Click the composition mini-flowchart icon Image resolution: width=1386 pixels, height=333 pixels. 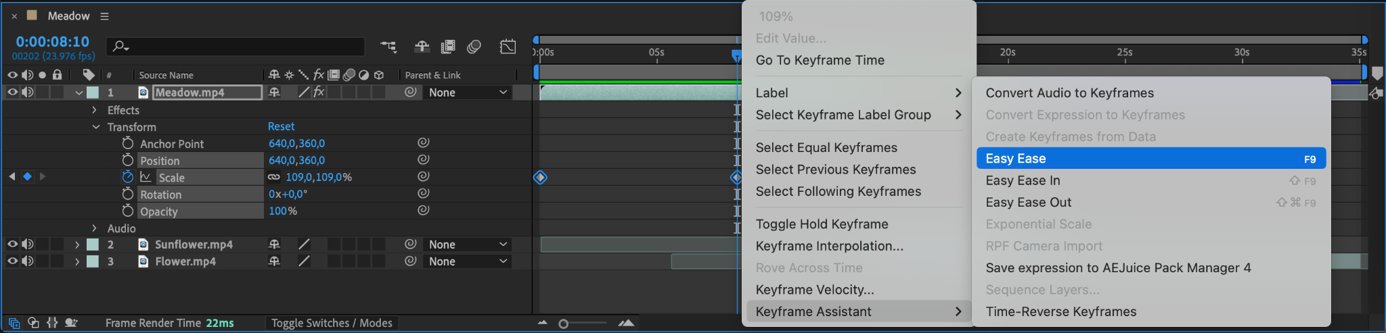pyautogui.click(x=388, y=47)
